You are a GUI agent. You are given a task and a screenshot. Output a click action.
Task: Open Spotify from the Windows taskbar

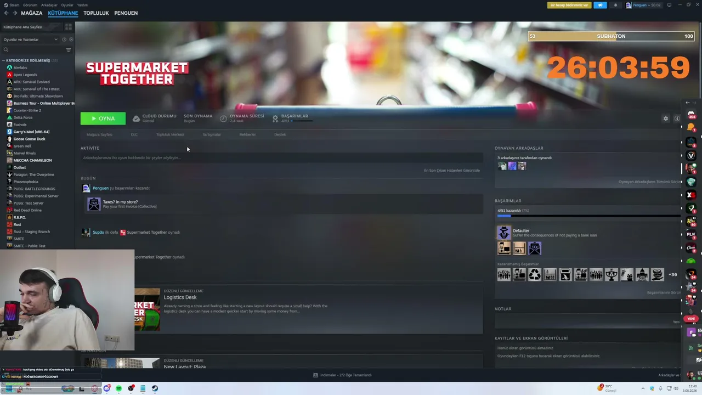click(x=118, y=388)
